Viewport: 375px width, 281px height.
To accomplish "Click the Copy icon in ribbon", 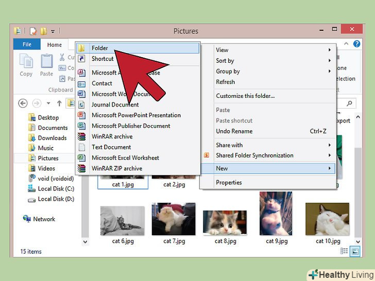I will (x=26, y=64).
